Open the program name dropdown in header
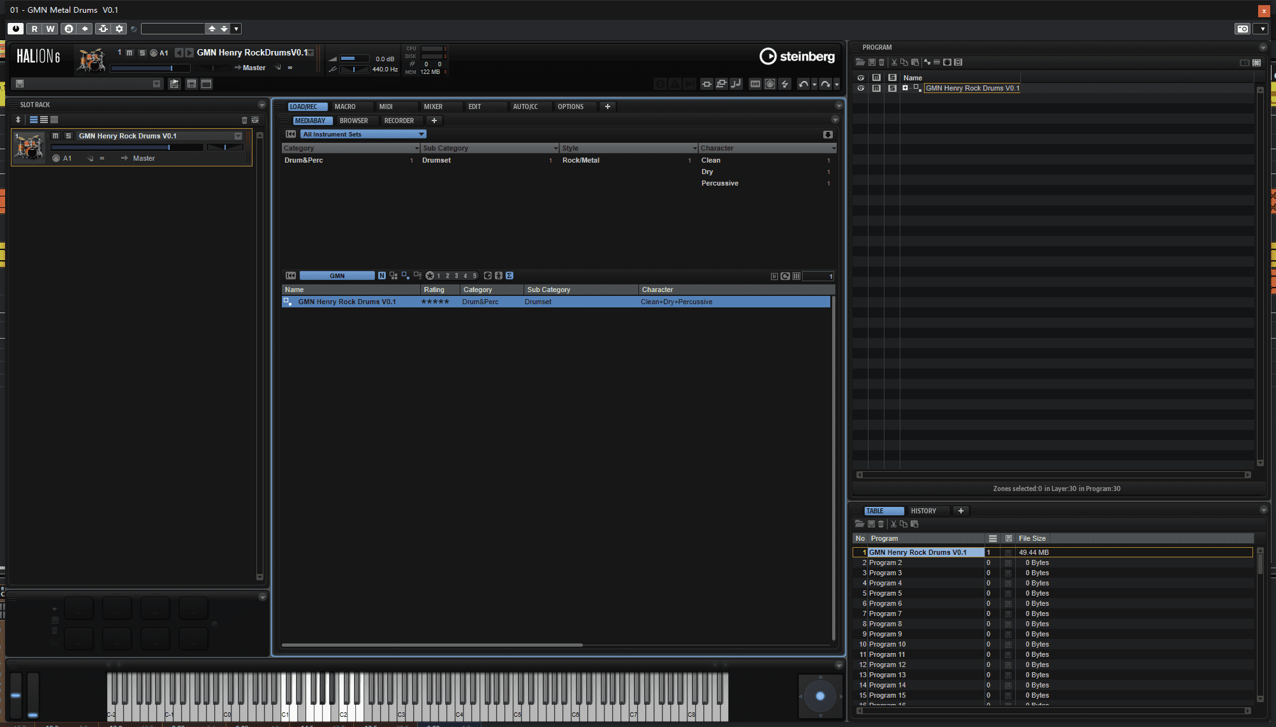Screen dimensions: 1276x727 [x=311, y=53]
